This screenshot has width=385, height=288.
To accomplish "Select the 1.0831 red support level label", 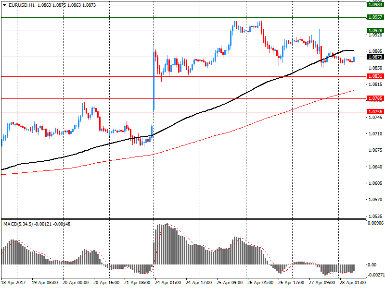I will tap(375, 76).
